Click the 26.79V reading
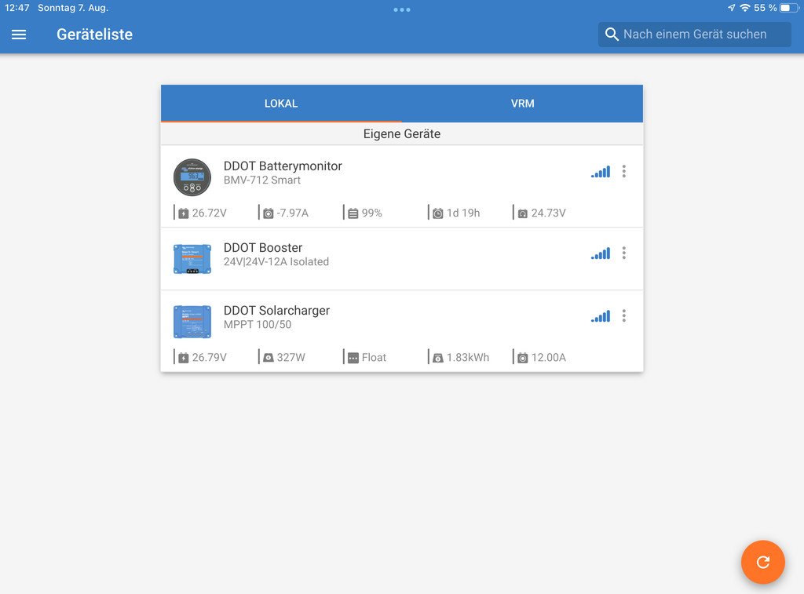Image resolution: width=804 pixels, height=594 pixels. click(x=209, y=358)
